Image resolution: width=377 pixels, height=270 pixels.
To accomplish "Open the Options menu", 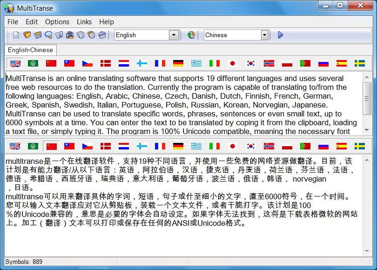I will 57,22.
